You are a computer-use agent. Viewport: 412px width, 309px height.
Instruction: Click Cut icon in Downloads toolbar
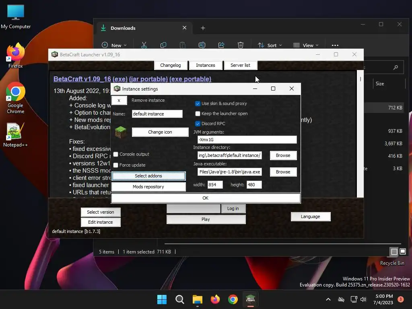pos(144,45)
